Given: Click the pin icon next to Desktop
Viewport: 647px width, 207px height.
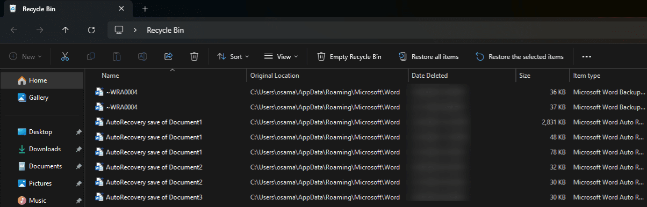Looking at the screenshot, I should click(79, 132).
